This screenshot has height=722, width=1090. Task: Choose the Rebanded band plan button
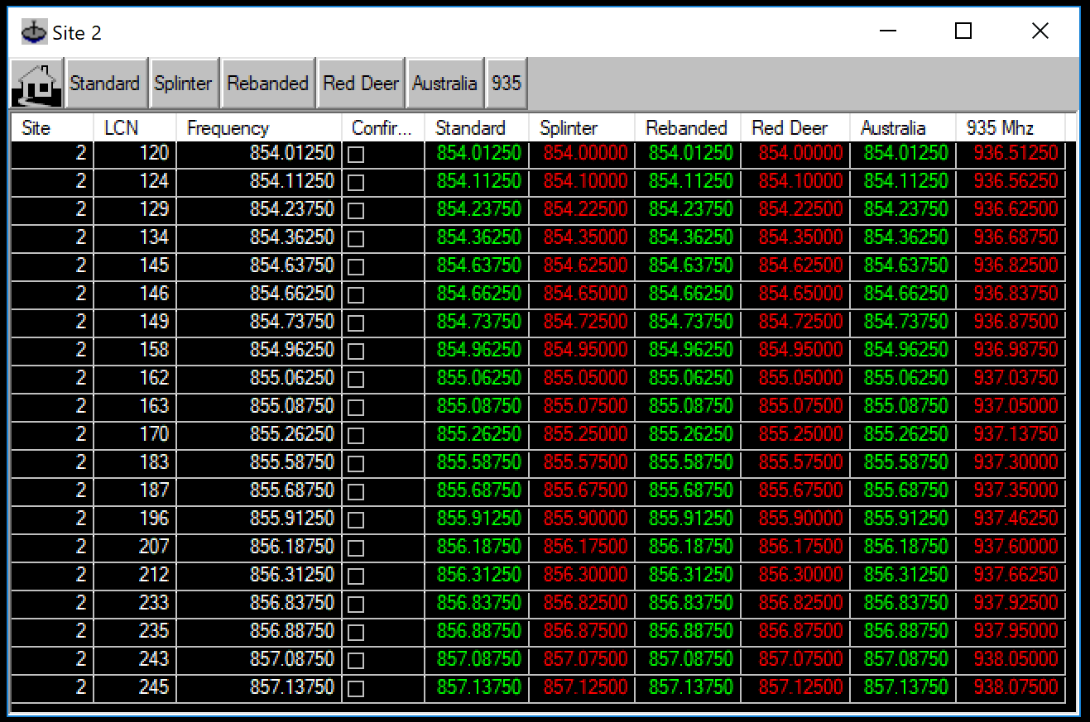pos(268,84)
